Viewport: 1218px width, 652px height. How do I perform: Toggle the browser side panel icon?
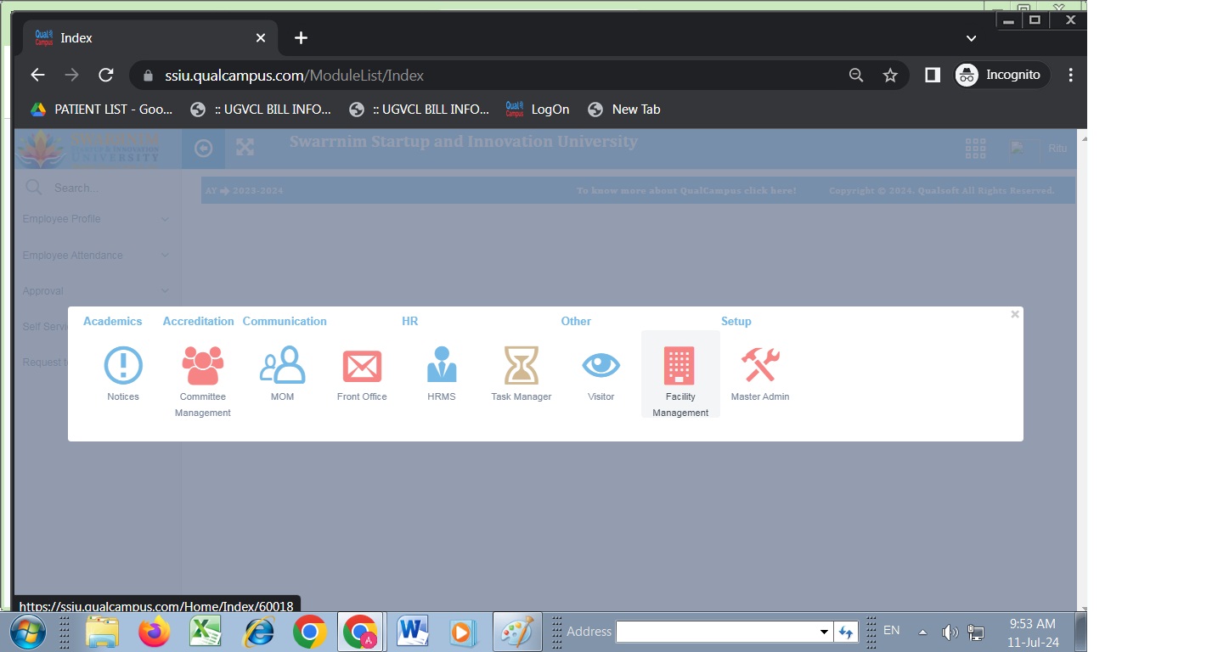point(932,75)
